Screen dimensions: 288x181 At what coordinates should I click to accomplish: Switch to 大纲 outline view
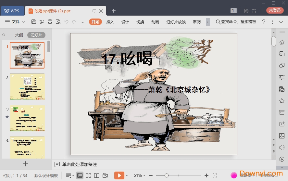[19, 35]
